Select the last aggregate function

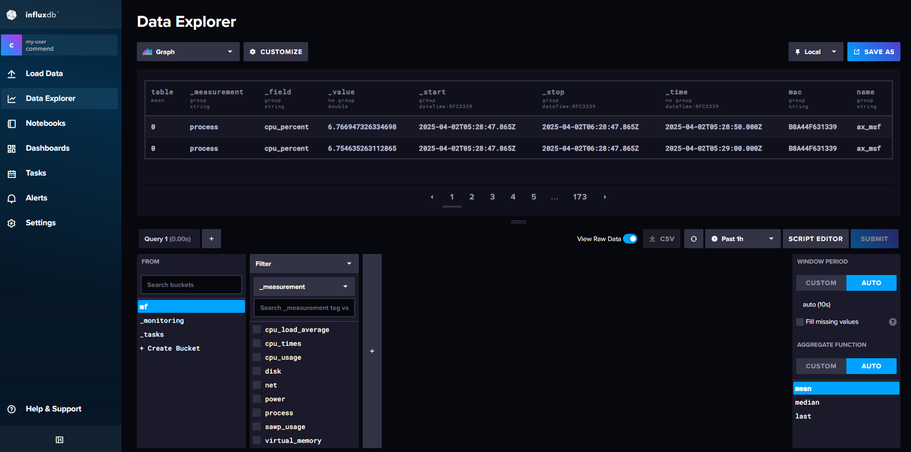point(846,416)
